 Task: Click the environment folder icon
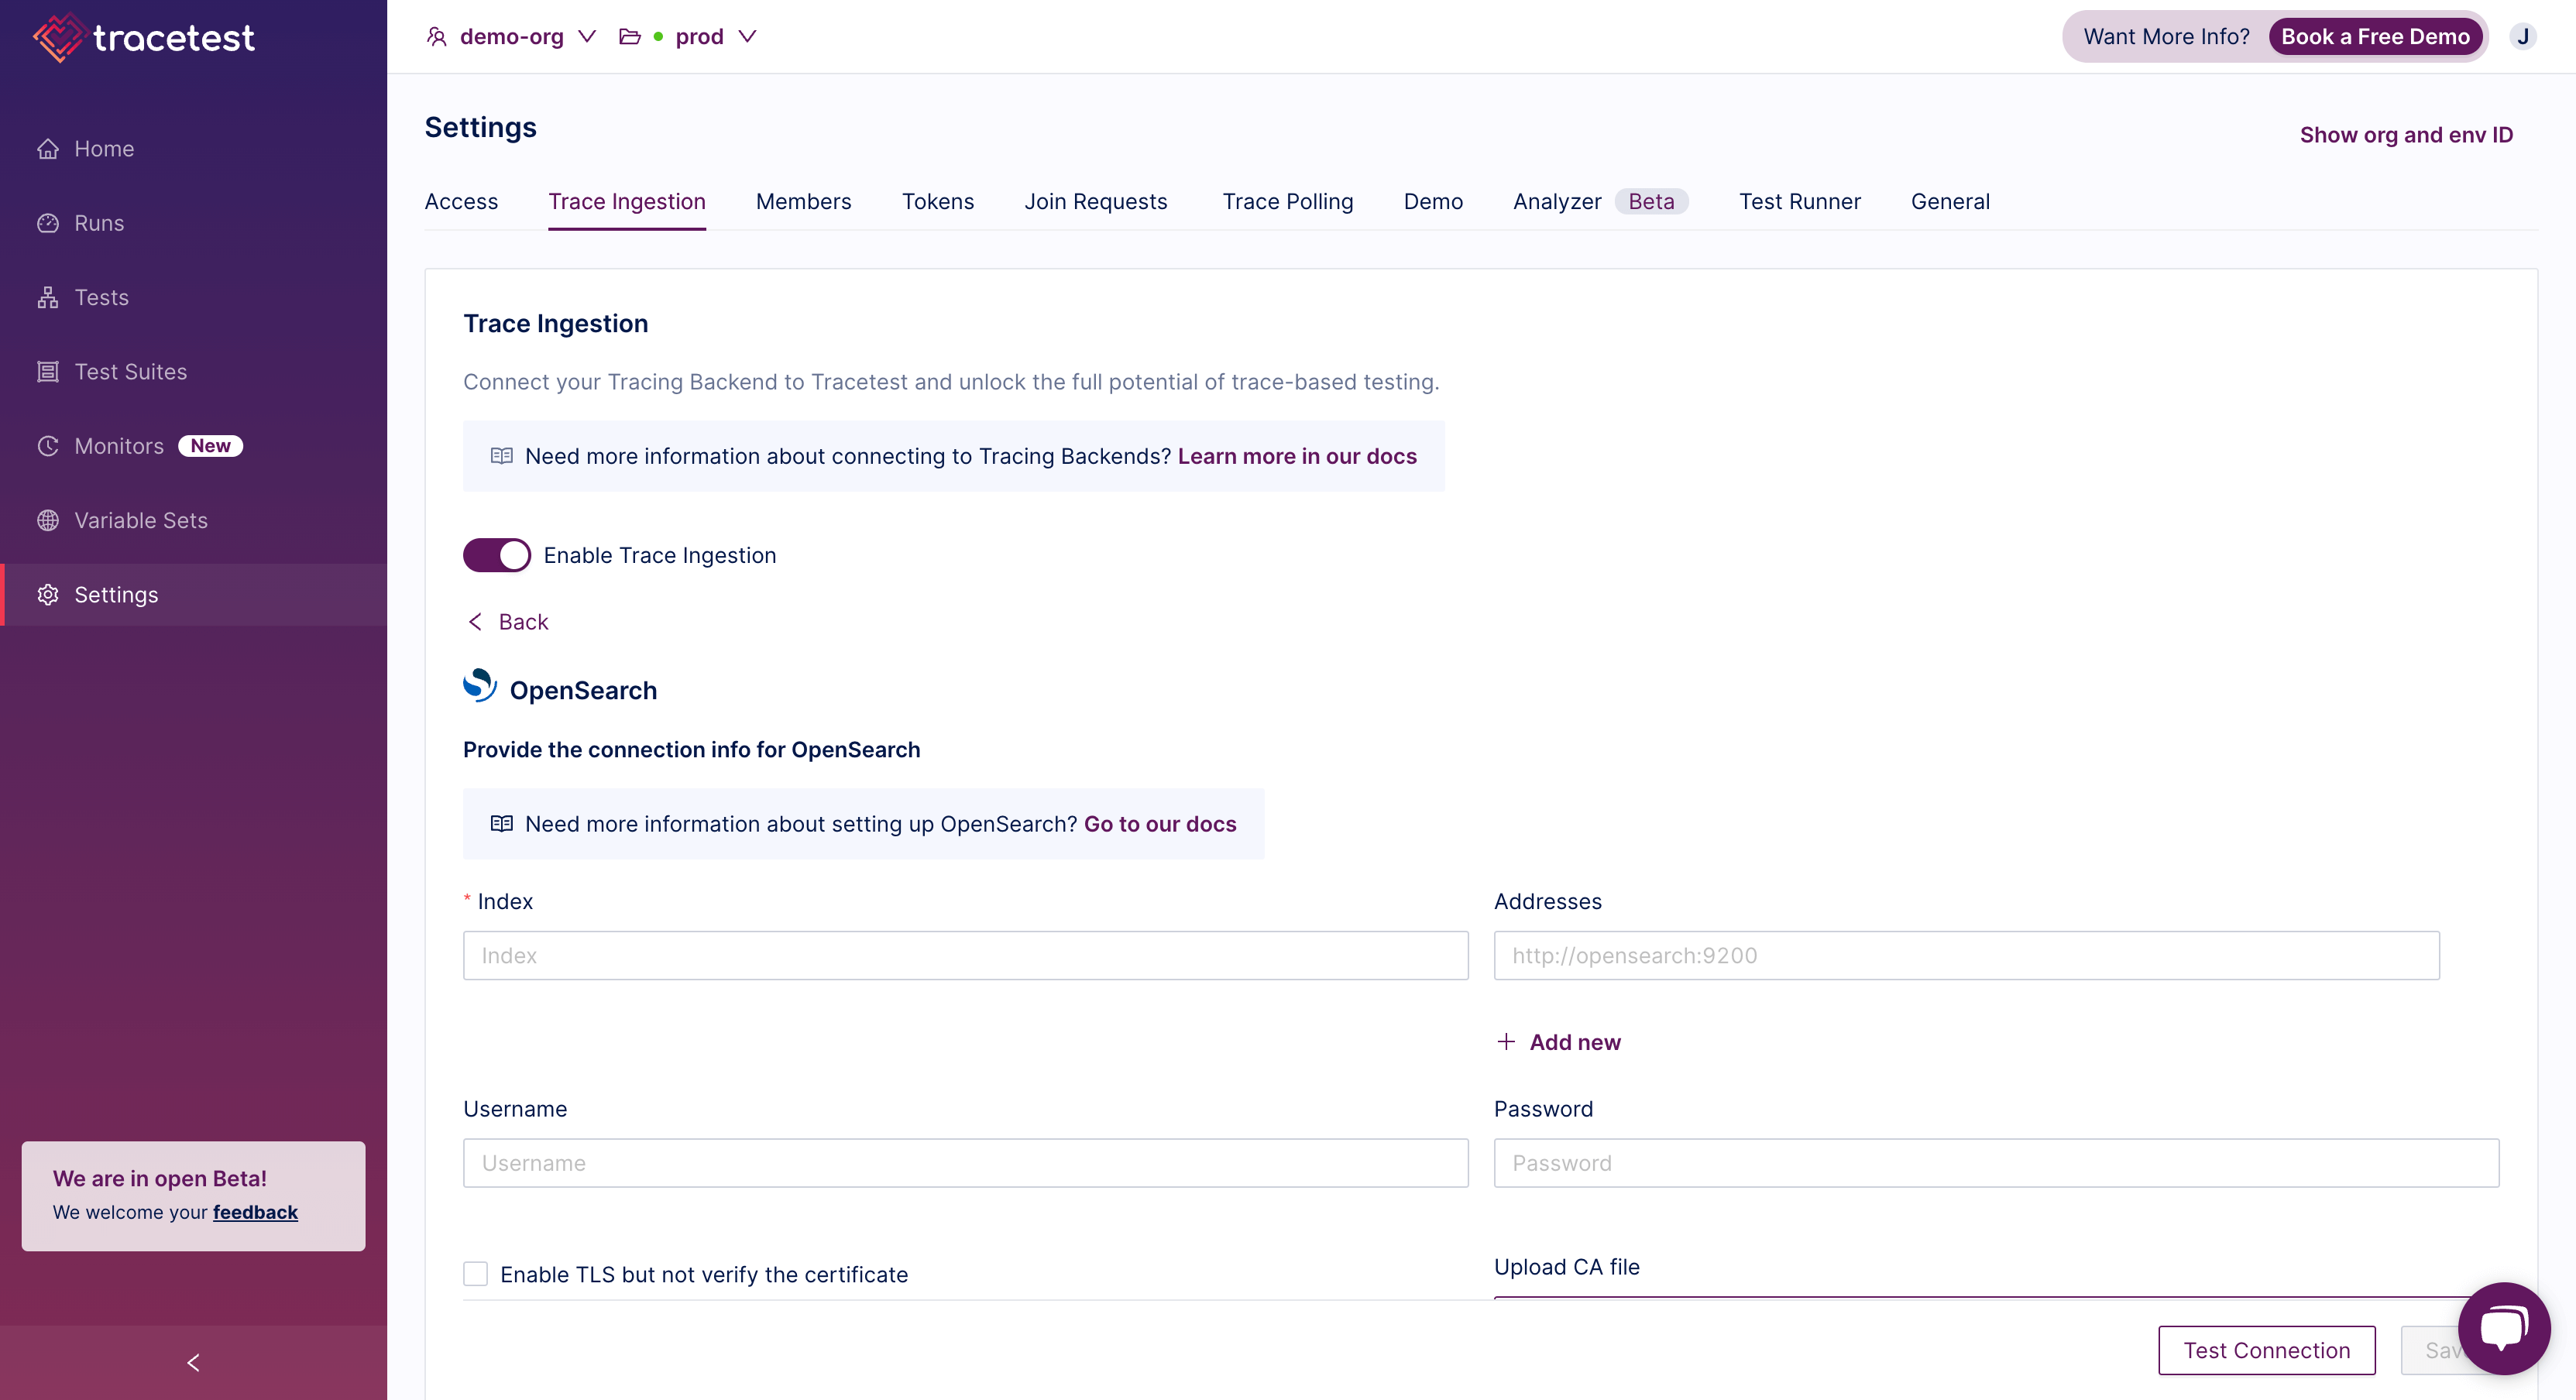click(630, 37)
